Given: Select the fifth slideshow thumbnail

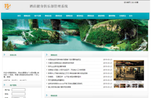Looking at the screenshot, I should pos(141,86).
